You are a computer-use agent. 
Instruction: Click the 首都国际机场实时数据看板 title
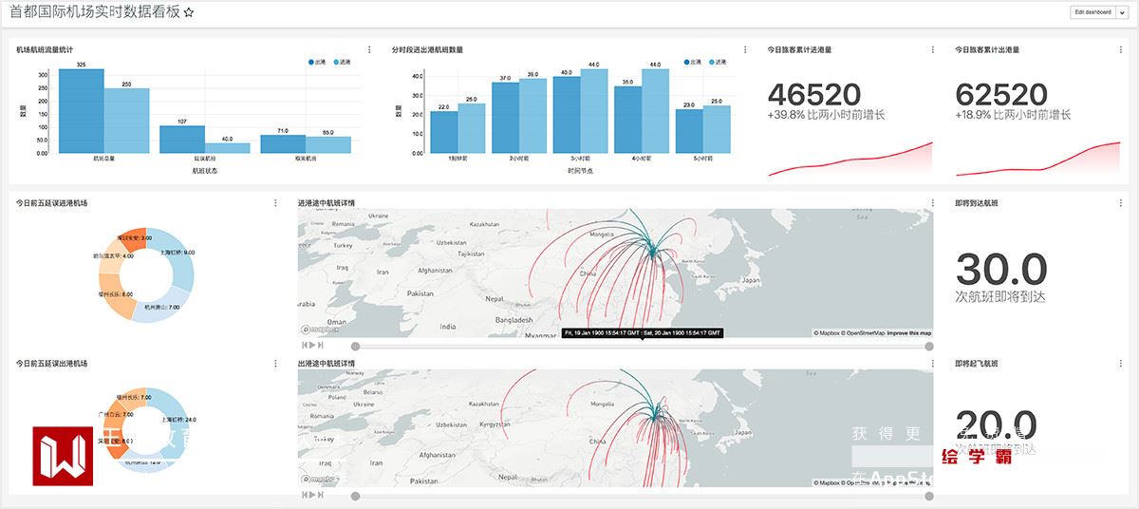coord(93,12)
